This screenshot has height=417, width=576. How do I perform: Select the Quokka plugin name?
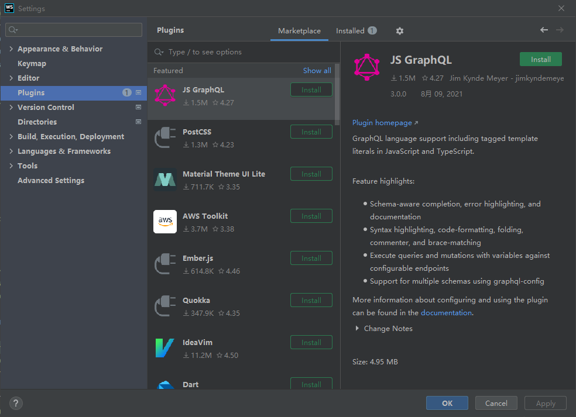click(196, 300)
